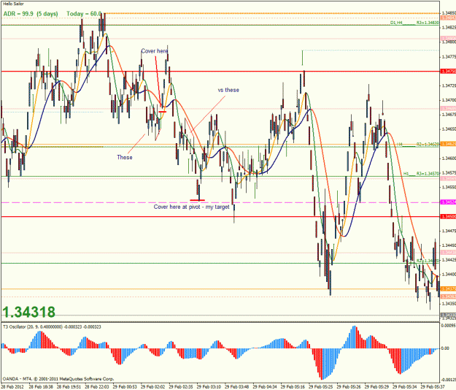
Task: Click the orange 1.34625 price tag
Action: tap(448, 144)
